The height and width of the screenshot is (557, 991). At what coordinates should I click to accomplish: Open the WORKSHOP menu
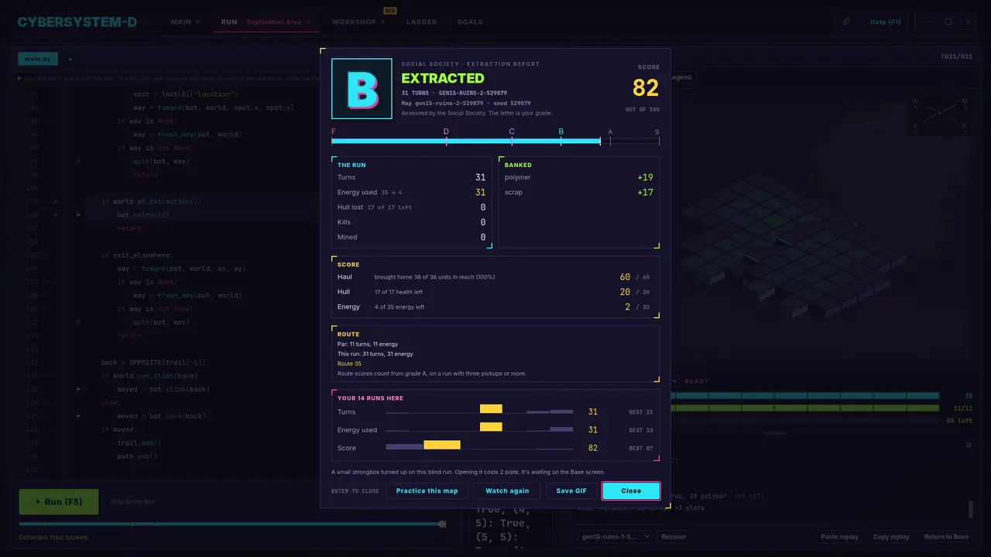pyautogui.click(x=358, y=22)
